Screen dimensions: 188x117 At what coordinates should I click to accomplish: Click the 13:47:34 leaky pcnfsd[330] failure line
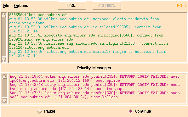(95, 93)
